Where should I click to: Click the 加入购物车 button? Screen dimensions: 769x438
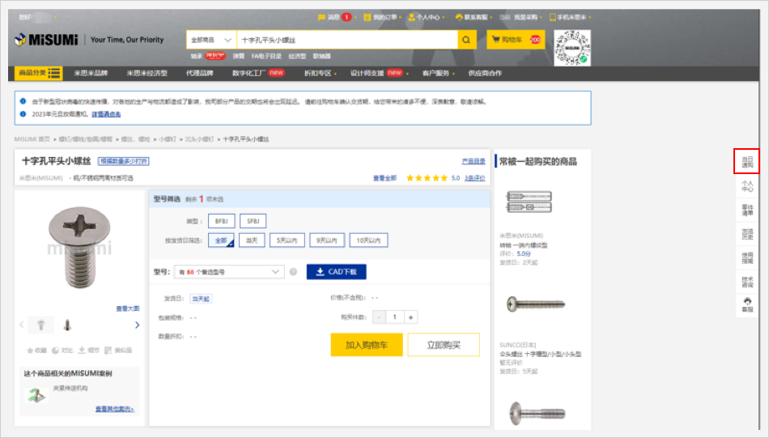pyautogui.click(x=366, y=345)
